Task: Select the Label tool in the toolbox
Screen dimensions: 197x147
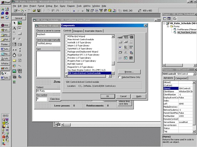Action: pyautogui.click(x=14, y=28)
